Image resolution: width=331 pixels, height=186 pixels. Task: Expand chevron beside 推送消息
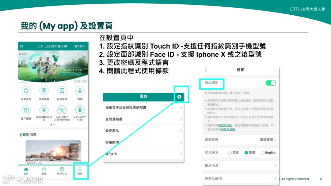pos(276,166)
